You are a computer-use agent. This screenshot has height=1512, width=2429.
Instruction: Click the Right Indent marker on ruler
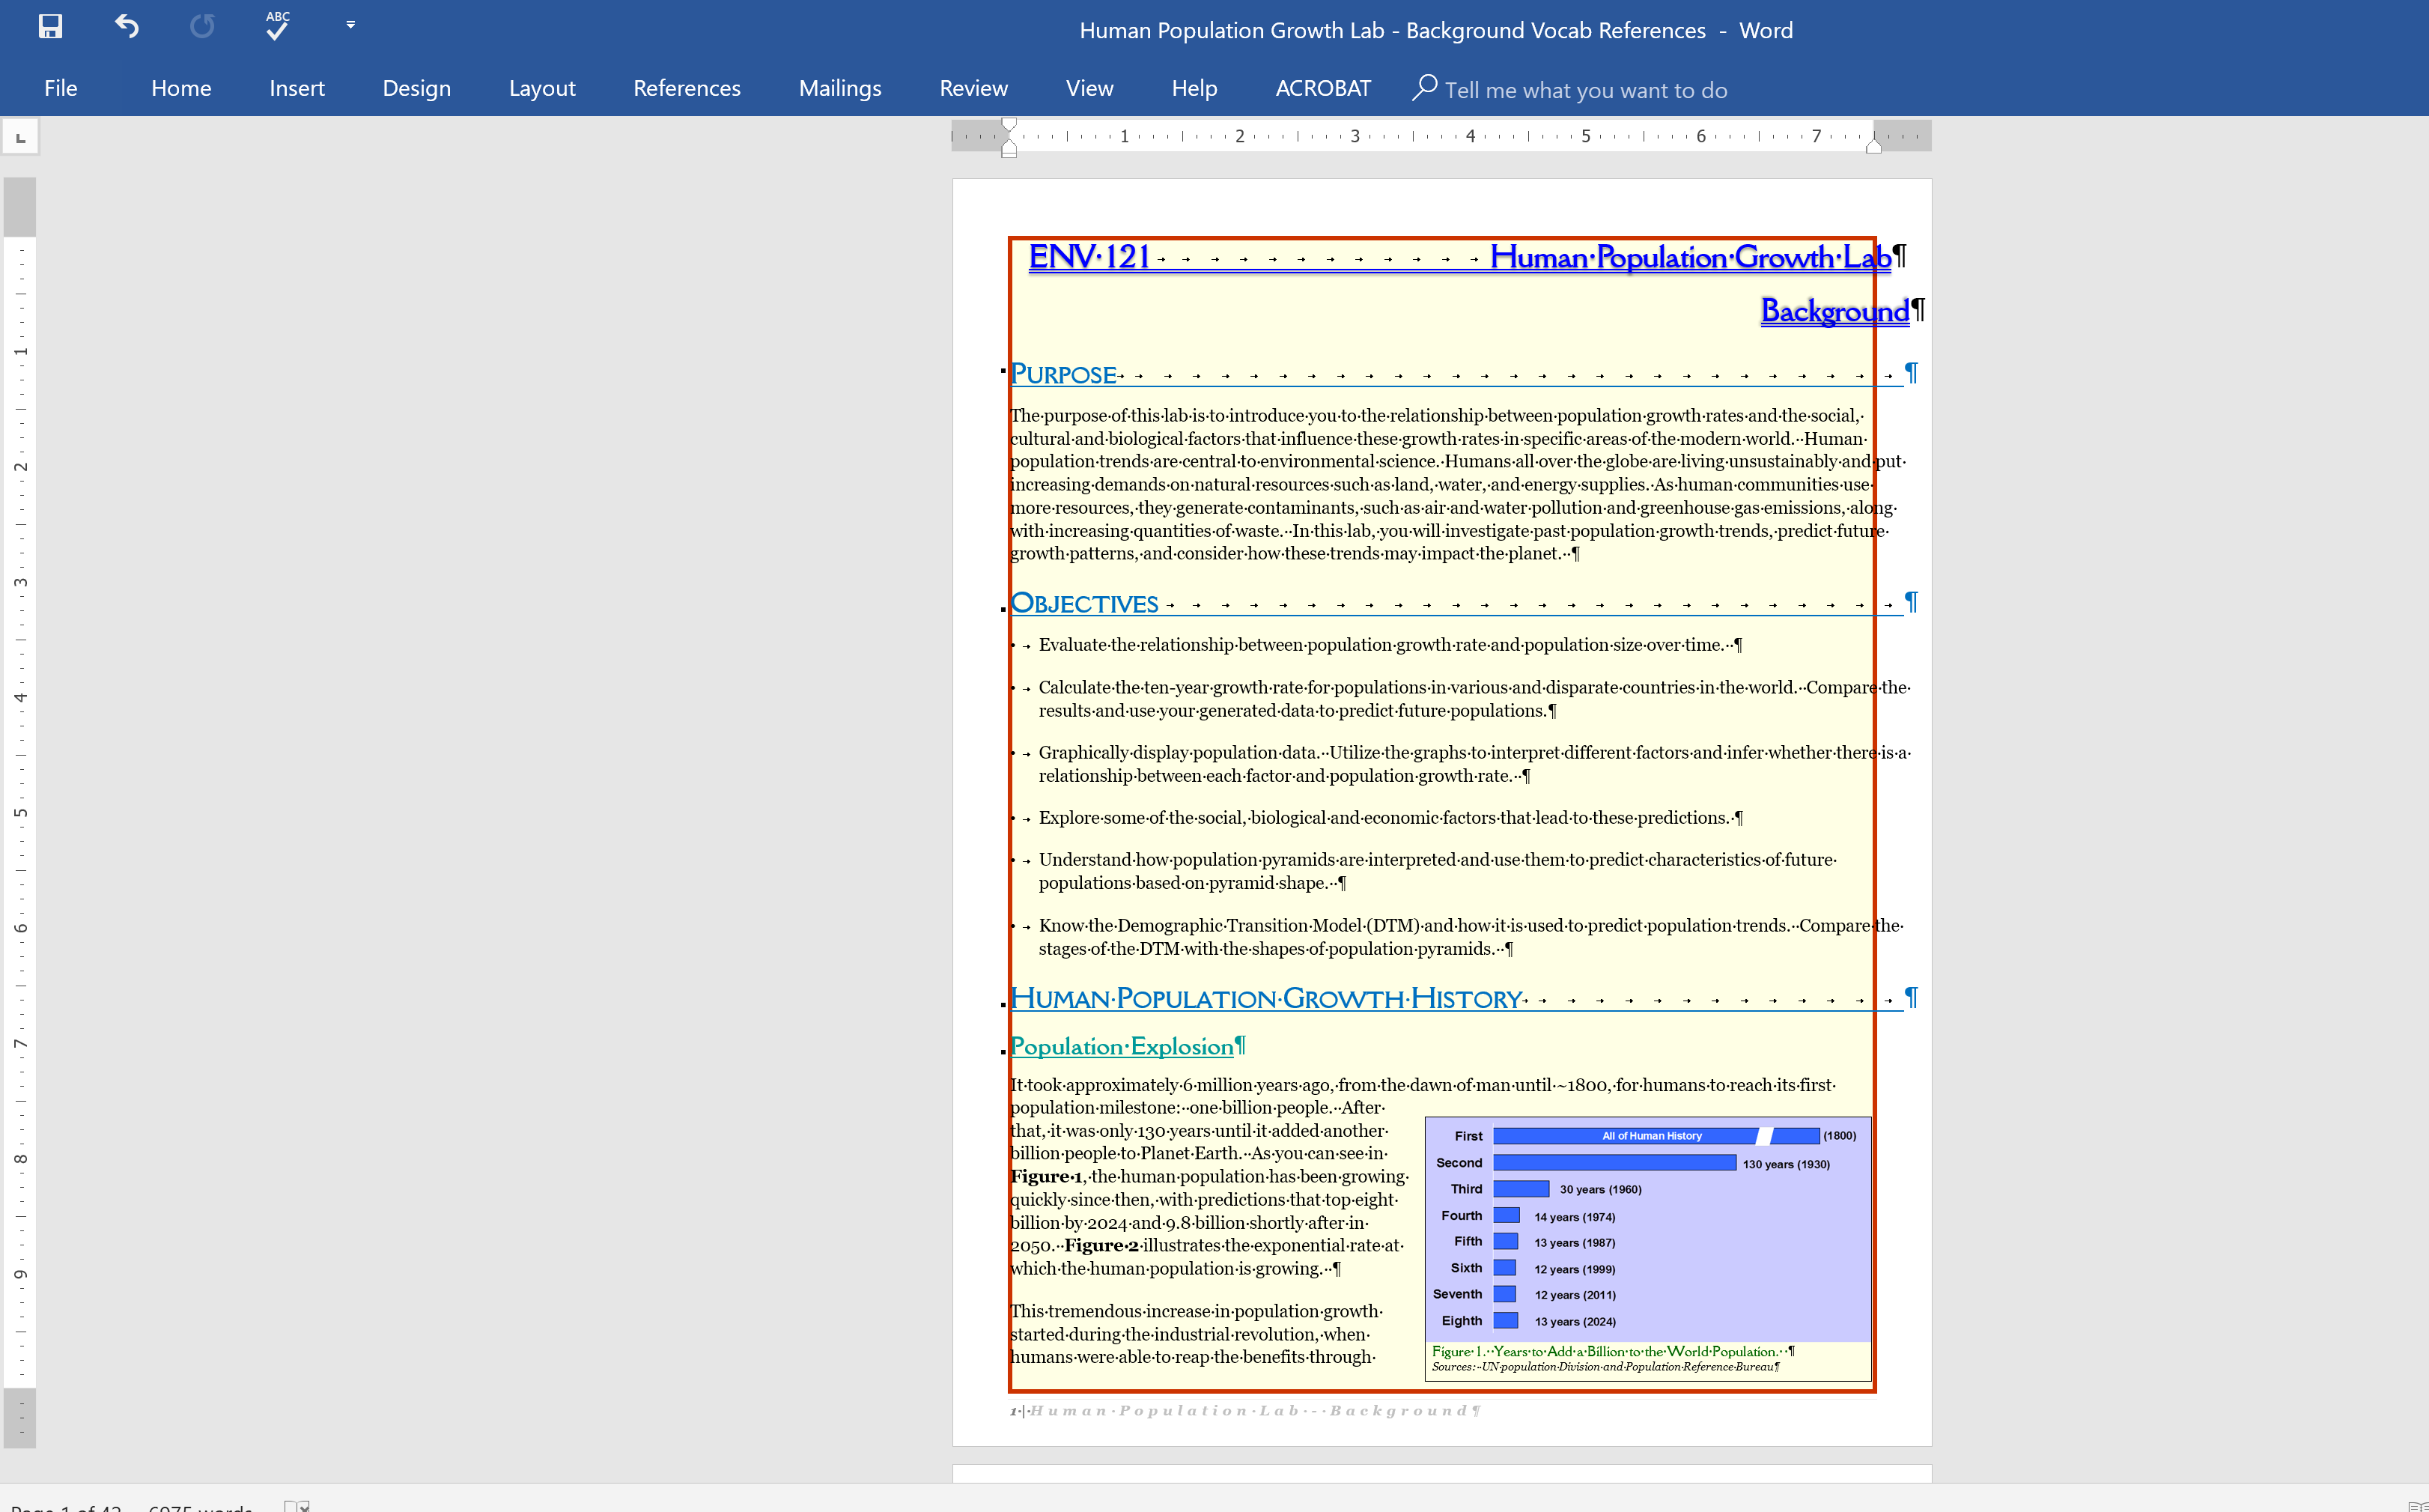tap(1873, 146)
